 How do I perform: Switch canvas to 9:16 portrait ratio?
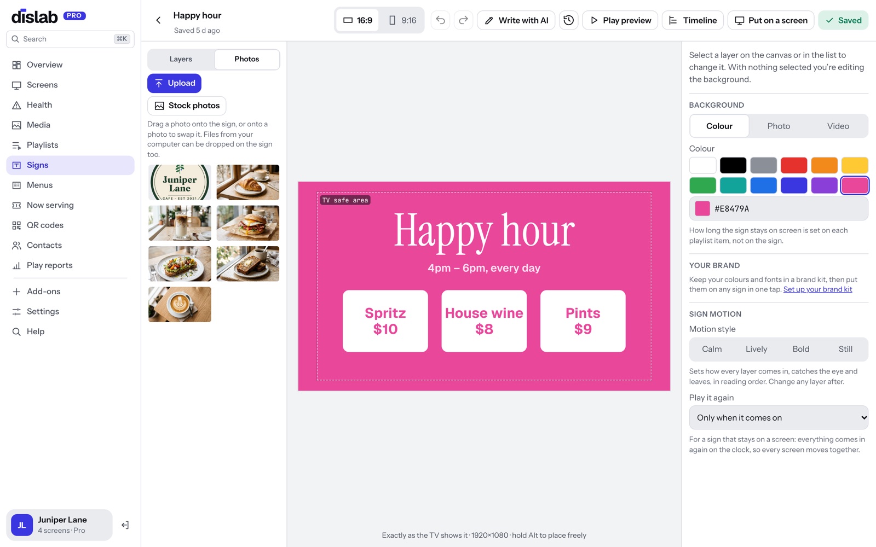(x=402, y=20)
